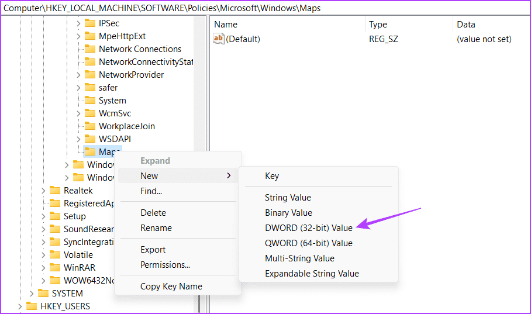Expand the Setup key

43,216
